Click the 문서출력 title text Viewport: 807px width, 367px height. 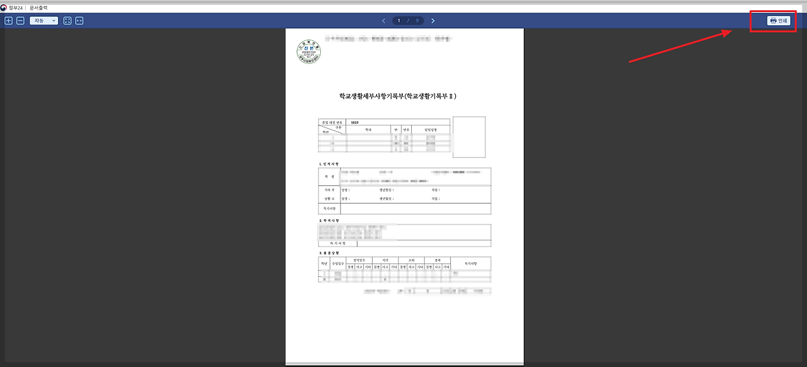(38, 8)
